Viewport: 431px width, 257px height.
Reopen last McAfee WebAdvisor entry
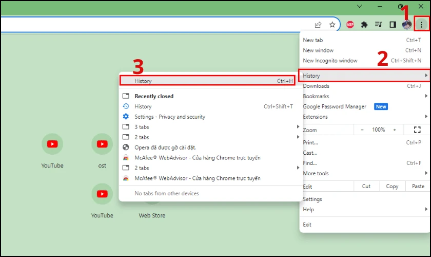[210, 178]
